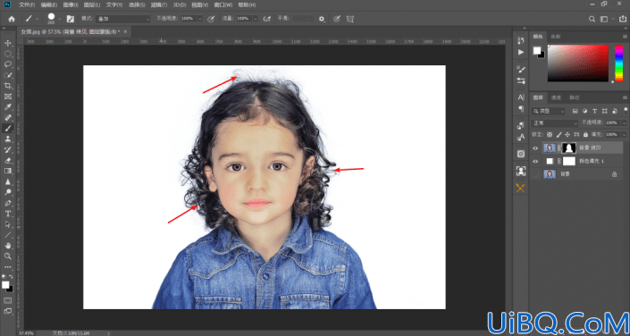Switch to the 色板 swatches tab

556,36
